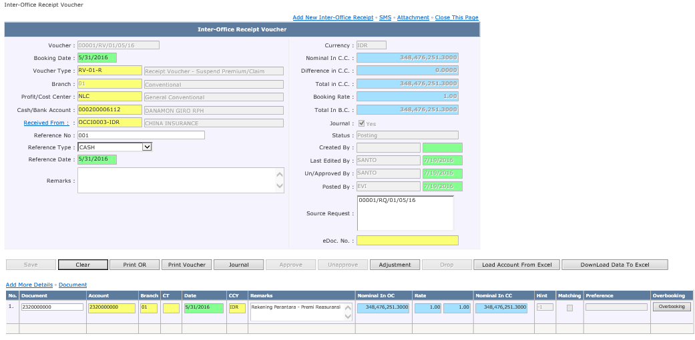The height and width of the screenshot is (340, 695).
Task: Click the Reference No input field
Action: pos(140,135)
